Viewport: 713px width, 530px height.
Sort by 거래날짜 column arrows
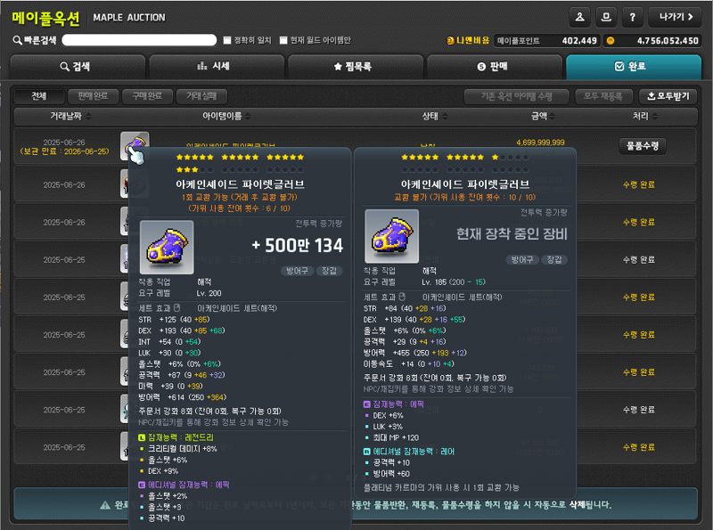[x=88, y=117]
